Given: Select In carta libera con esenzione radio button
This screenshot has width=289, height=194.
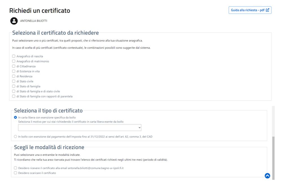Looking at the screenshot, I should [16, 117].
